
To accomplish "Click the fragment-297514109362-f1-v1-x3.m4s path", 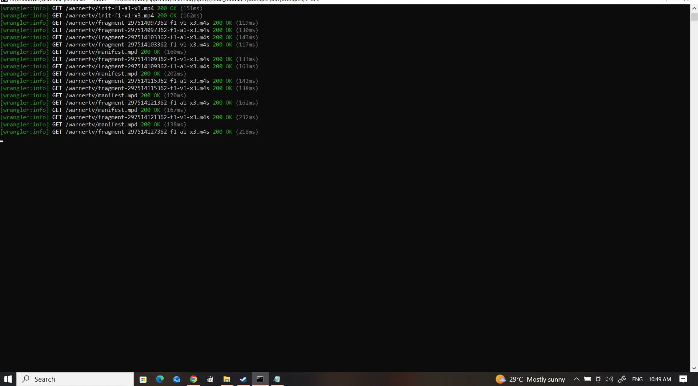I will point(137,59).
